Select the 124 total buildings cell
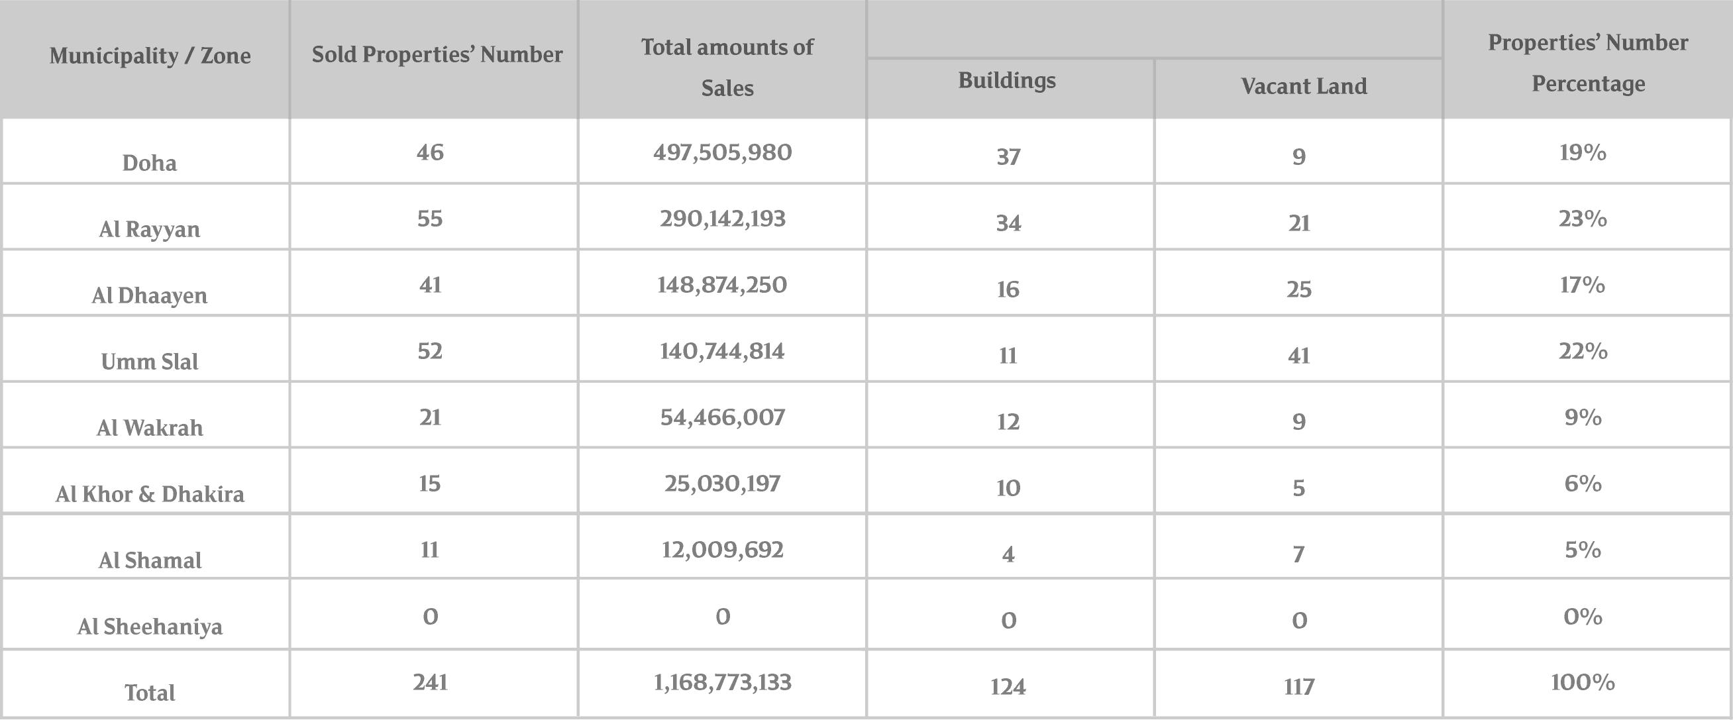 coord(1008,687)
